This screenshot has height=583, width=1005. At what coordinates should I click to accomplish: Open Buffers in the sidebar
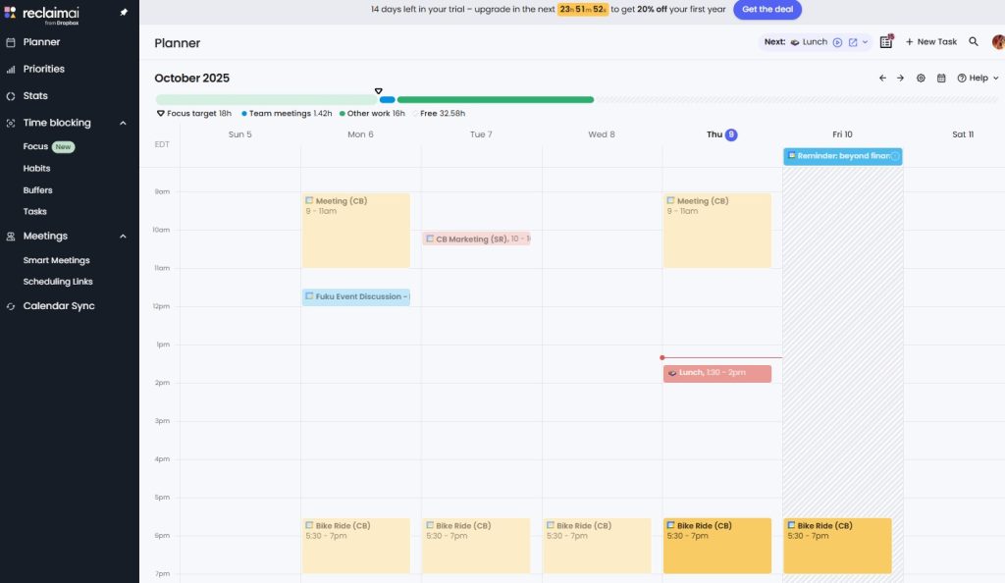[x=38, y=190]
